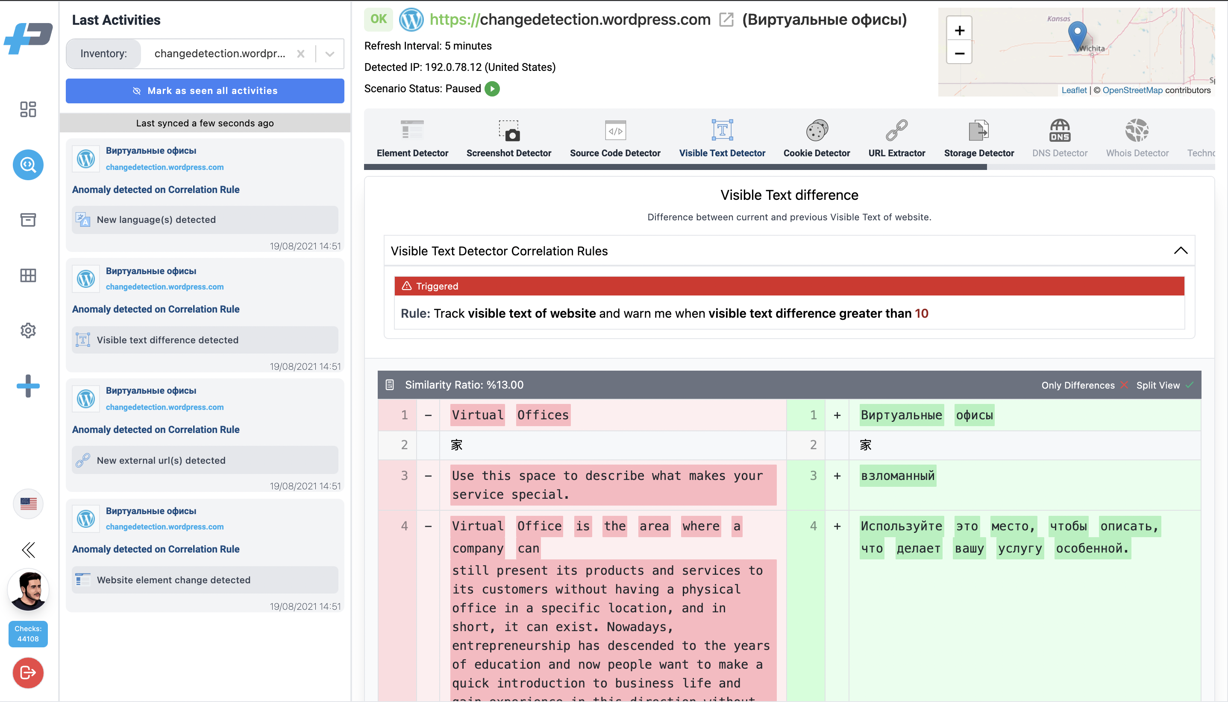The width and height of the screenshot is (1228, 702).
Task: Collapse sidebar with double chevron icon
Action: click(x=28, y=550)
